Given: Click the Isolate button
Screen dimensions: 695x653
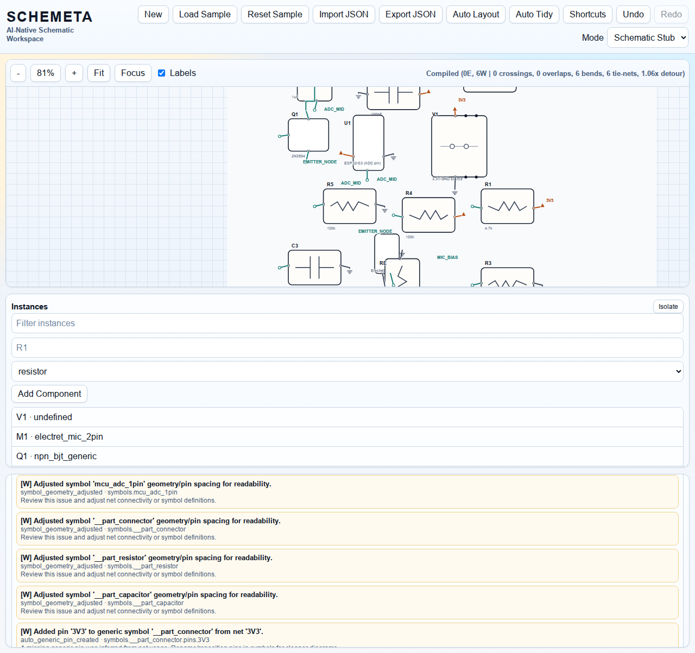Looking at the screenshot, I should (668, 307).
